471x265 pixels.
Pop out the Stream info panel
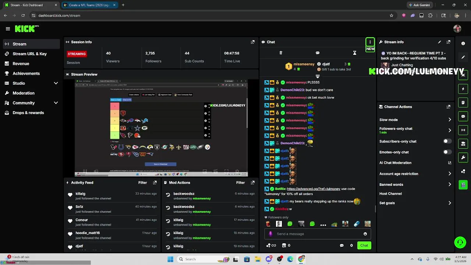point(448,42)
